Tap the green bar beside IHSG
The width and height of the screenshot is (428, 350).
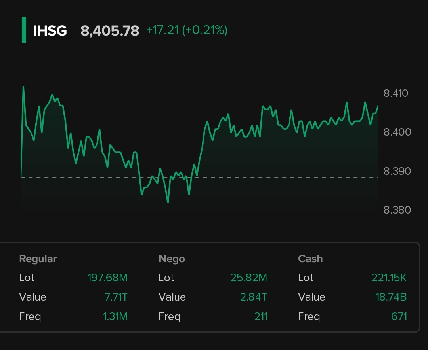(x=24, y=30)
